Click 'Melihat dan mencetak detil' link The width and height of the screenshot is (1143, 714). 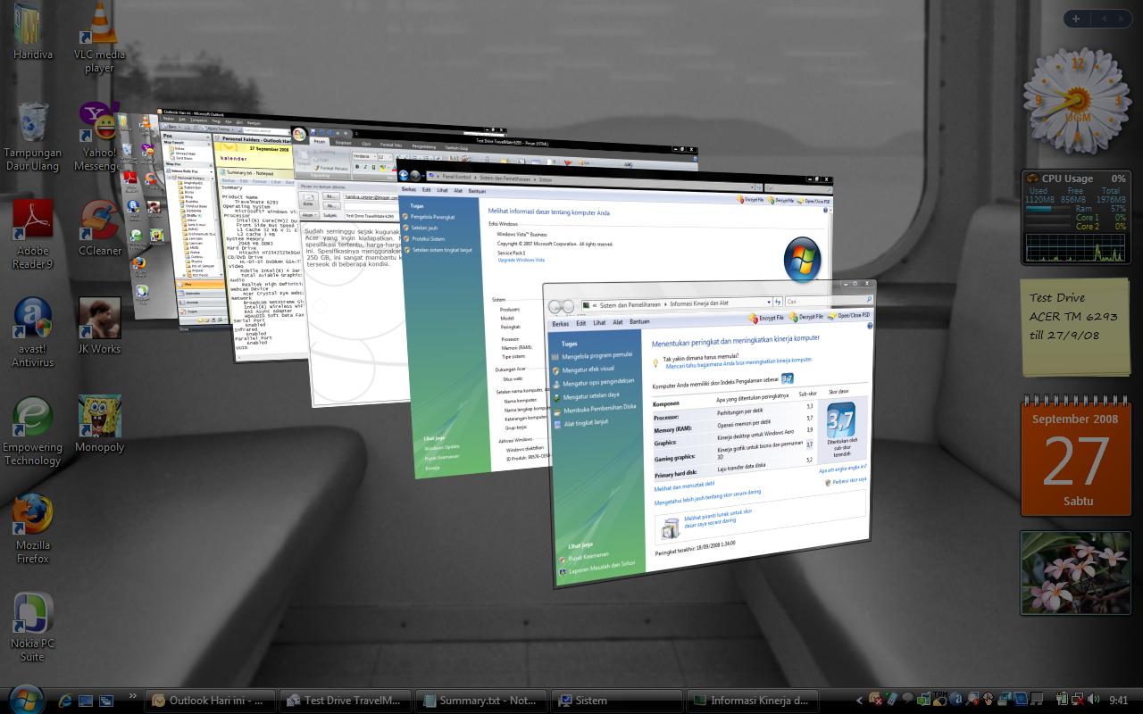click(684, 486)
